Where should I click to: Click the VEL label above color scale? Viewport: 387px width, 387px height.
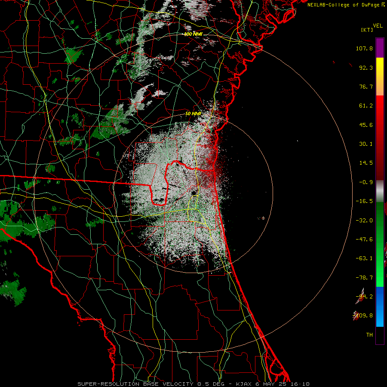click(378, 26)
